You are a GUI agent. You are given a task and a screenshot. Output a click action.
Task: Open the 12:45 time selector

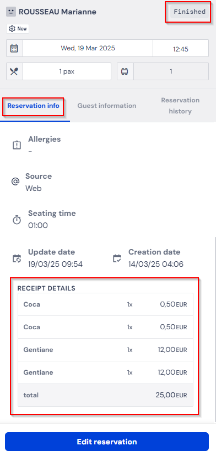(181, 48)
